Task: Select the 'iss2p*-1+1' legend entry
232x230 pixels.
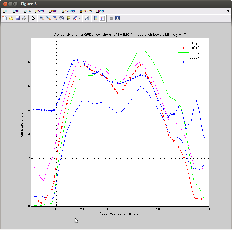Action: [x=198, y=48]
